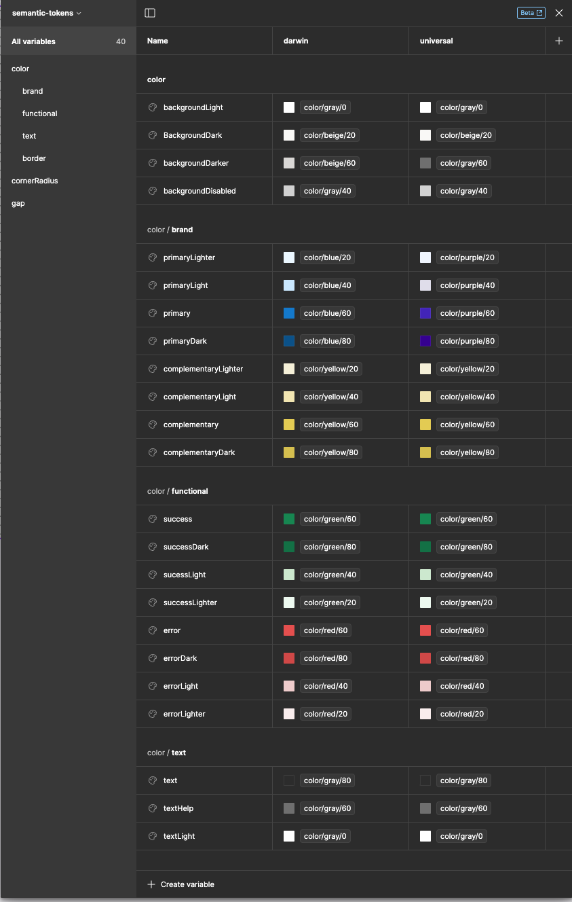Click the sucessLight variable name
The image size is (572, 902).
(x=185, y=575)
